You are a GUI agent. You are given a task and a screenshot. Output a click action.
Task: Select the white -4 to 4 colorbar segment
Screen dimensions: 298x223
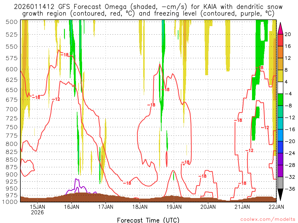pos(280,88)
